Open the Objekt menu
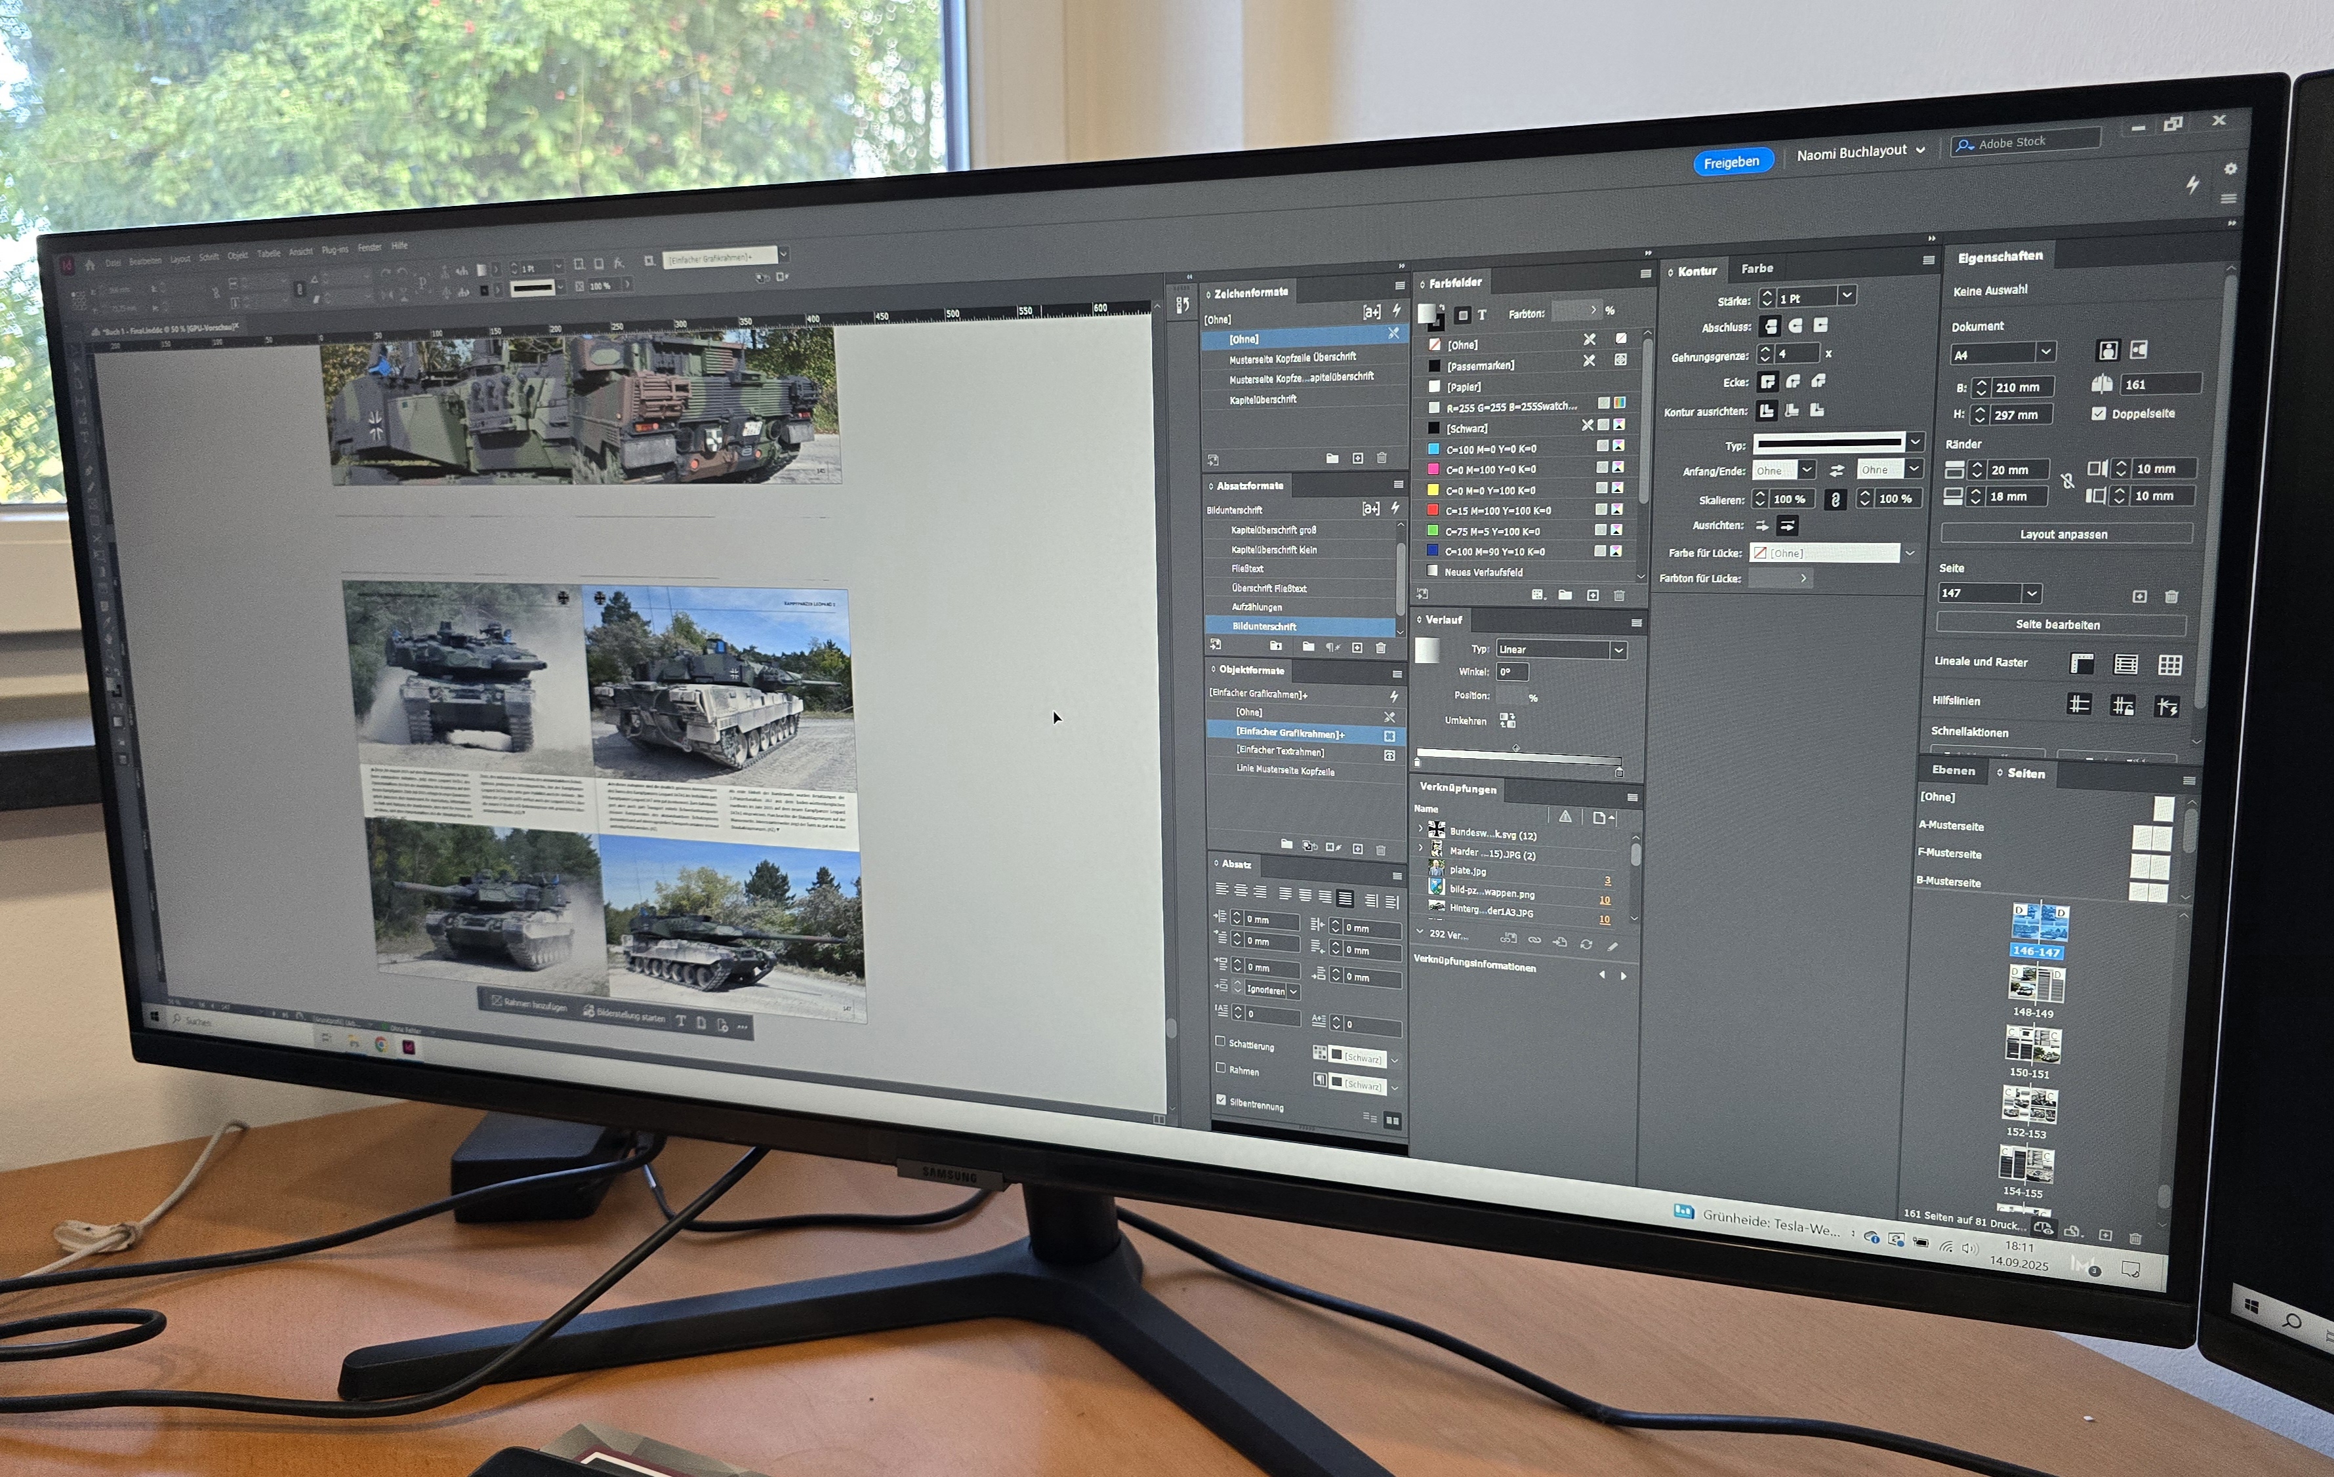The width and height of the screenshot is (2334, 1477). (237, 256)
